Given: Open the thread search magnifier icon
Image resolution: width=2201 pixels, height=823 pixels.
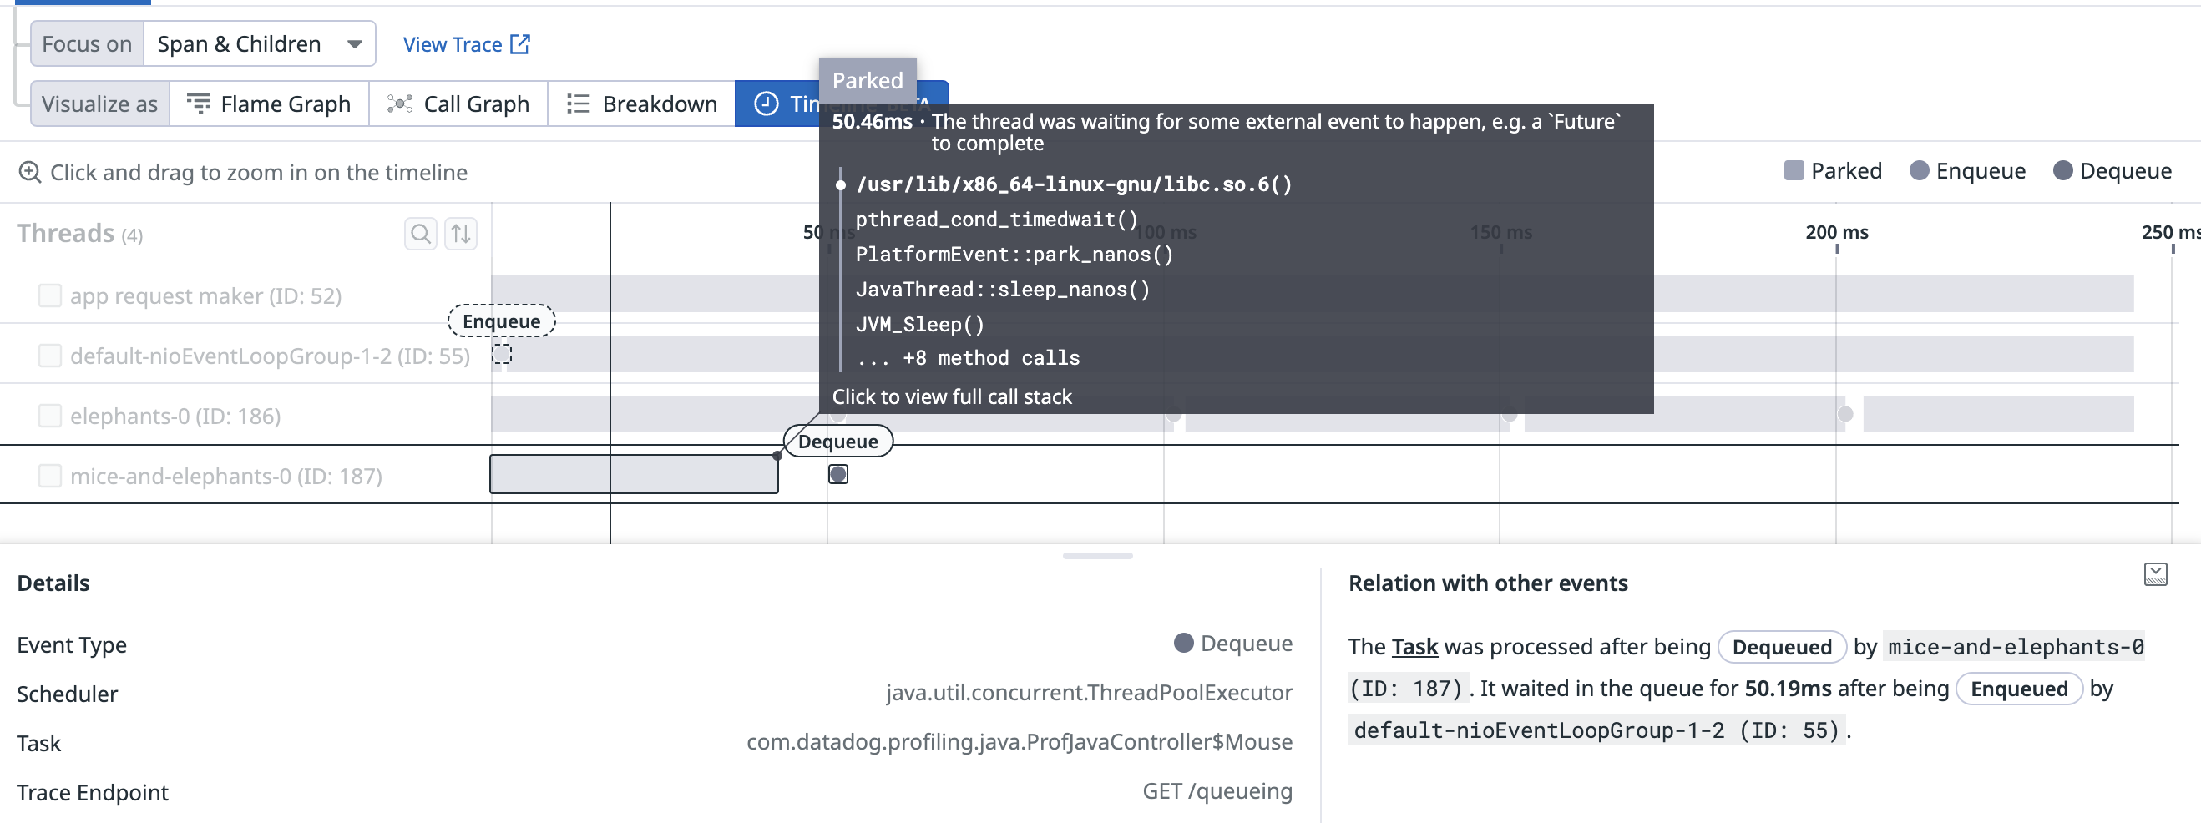Looking at the screenshot, I should [420, 233].
